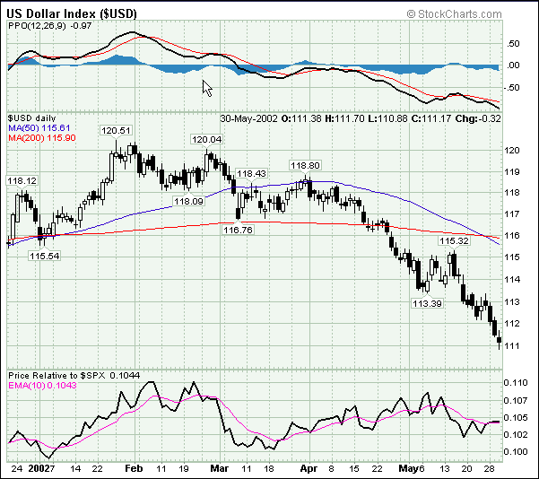
Task: Click the 113.39 low price annotation
Action: (x=427, y=303)
